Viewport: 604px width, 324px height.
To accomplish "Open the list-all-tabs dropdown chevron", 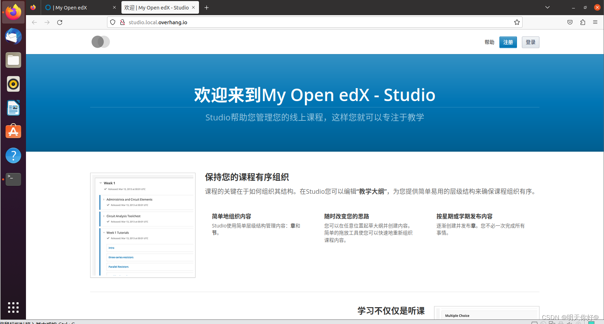I will coord(547,7).
